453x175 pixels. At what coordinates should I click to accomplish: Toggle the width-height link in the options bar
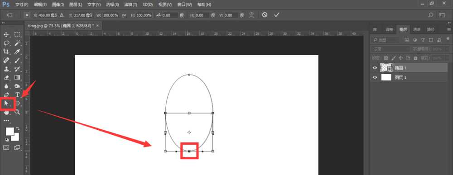[124, 15]
